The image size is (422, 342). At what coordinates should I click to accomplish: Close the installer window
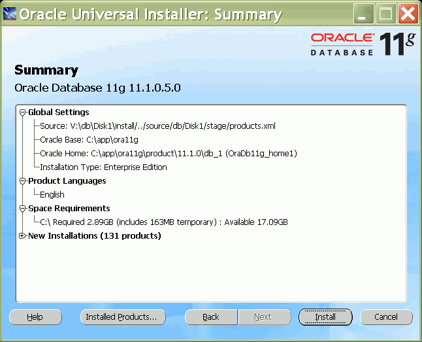tap(408, 14)
